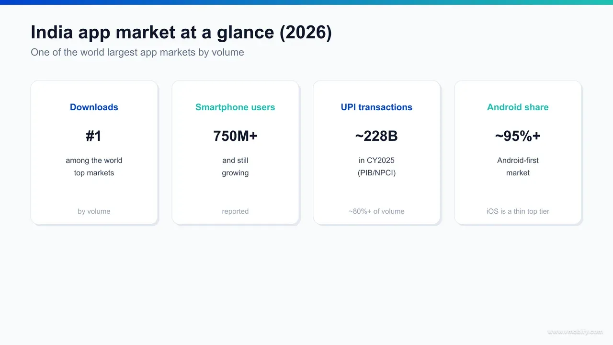Select the '#1' statistic value

(94, 136)
